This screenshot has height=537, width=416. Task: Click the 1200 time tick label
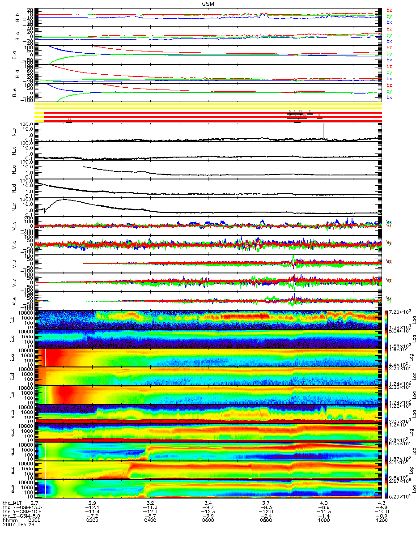tap(381, 520)
